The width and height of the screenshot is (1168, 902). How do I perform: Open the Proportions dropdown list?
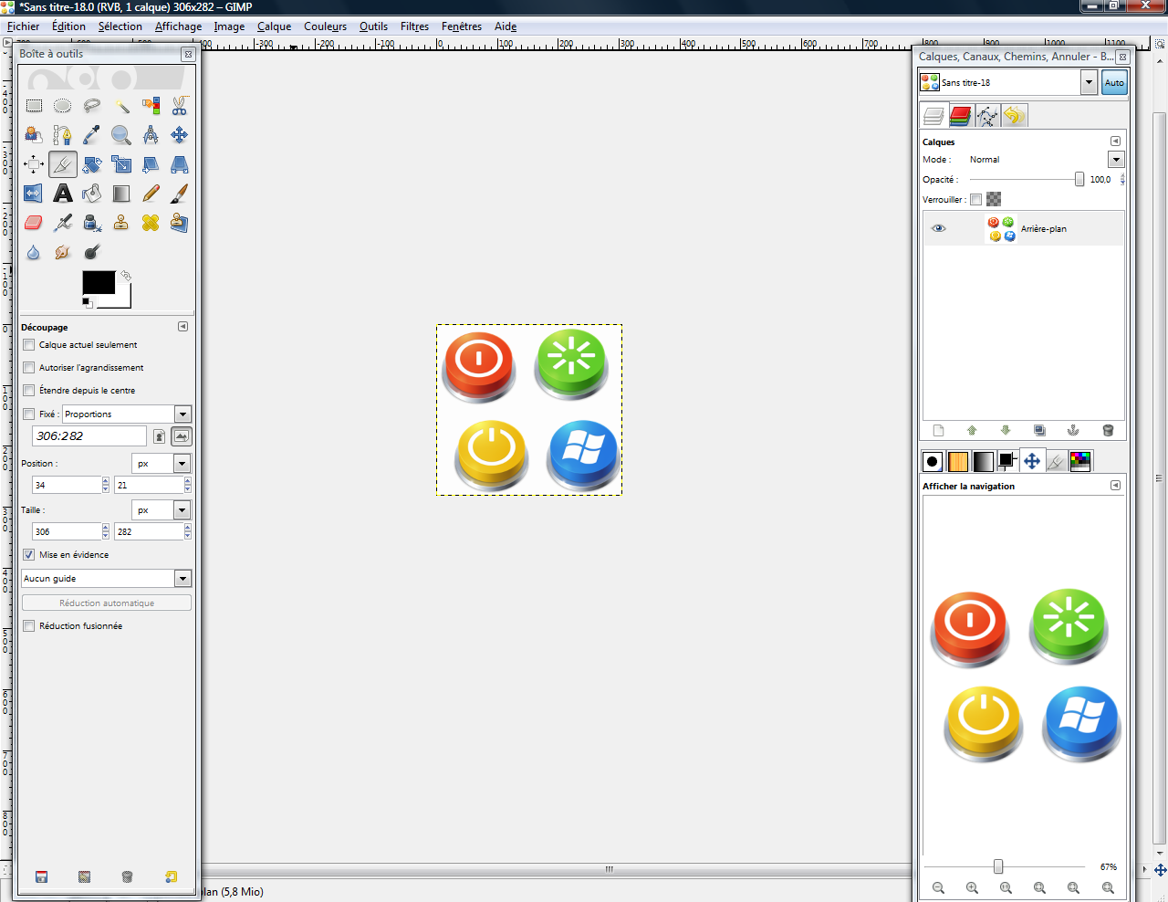(x=182, y=414)
